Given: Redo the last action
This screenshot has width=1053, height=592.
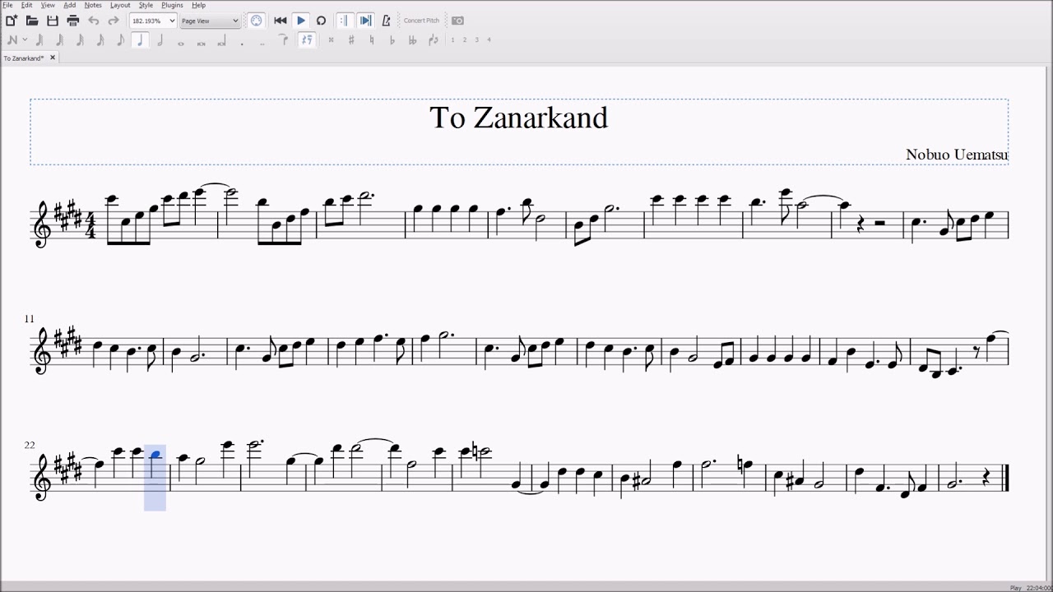Looking at the screenshot, I should click(114, 21).
